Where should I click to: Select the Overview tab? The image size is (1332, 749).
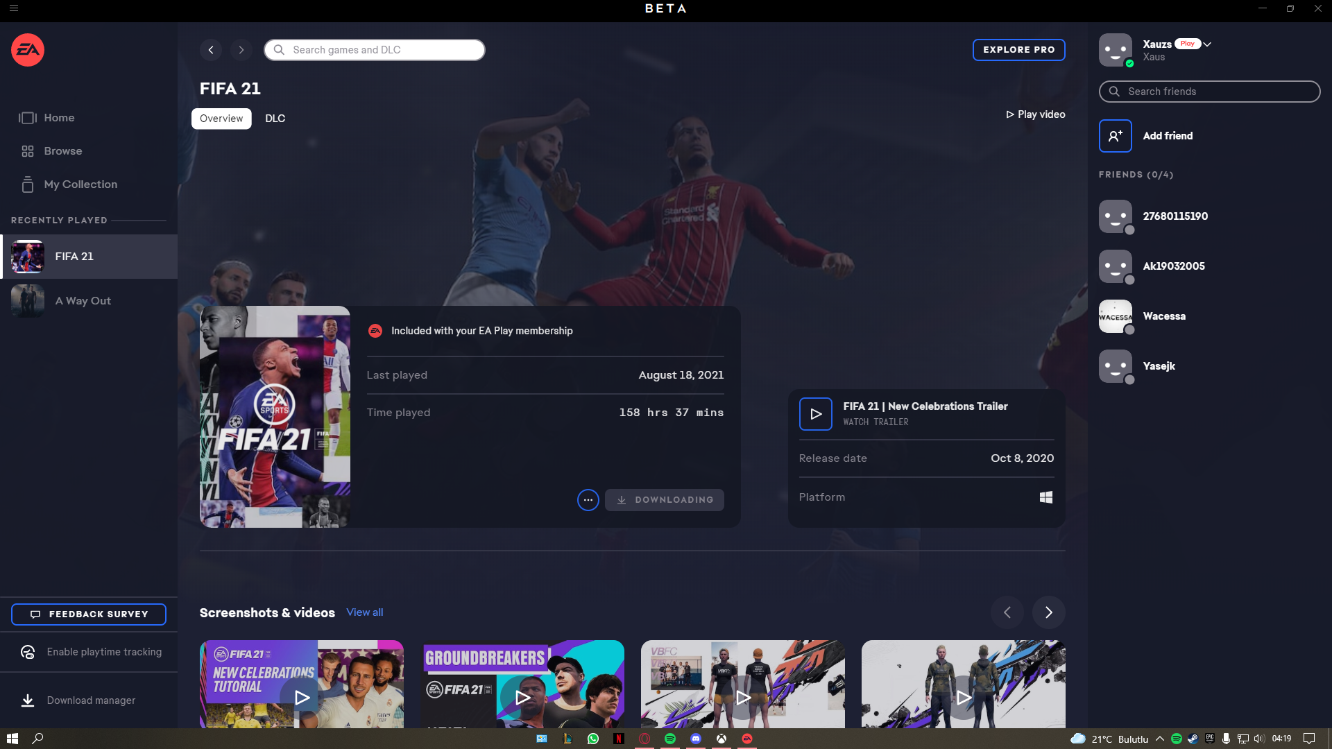[221, 119]
